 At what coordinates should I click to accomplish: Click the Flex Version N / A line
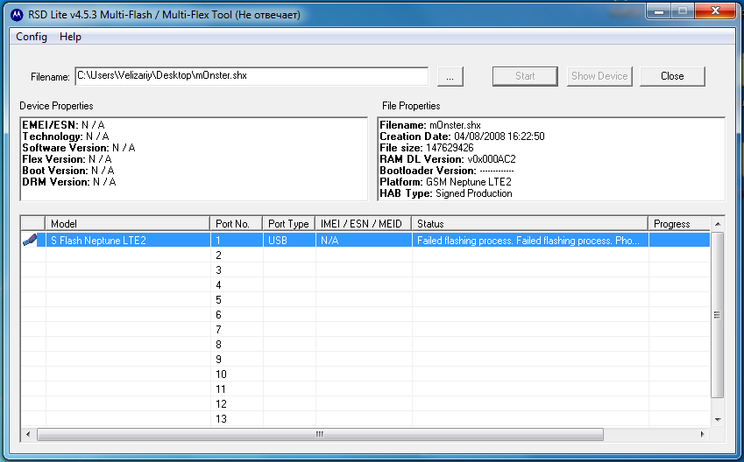coord(67,159)
